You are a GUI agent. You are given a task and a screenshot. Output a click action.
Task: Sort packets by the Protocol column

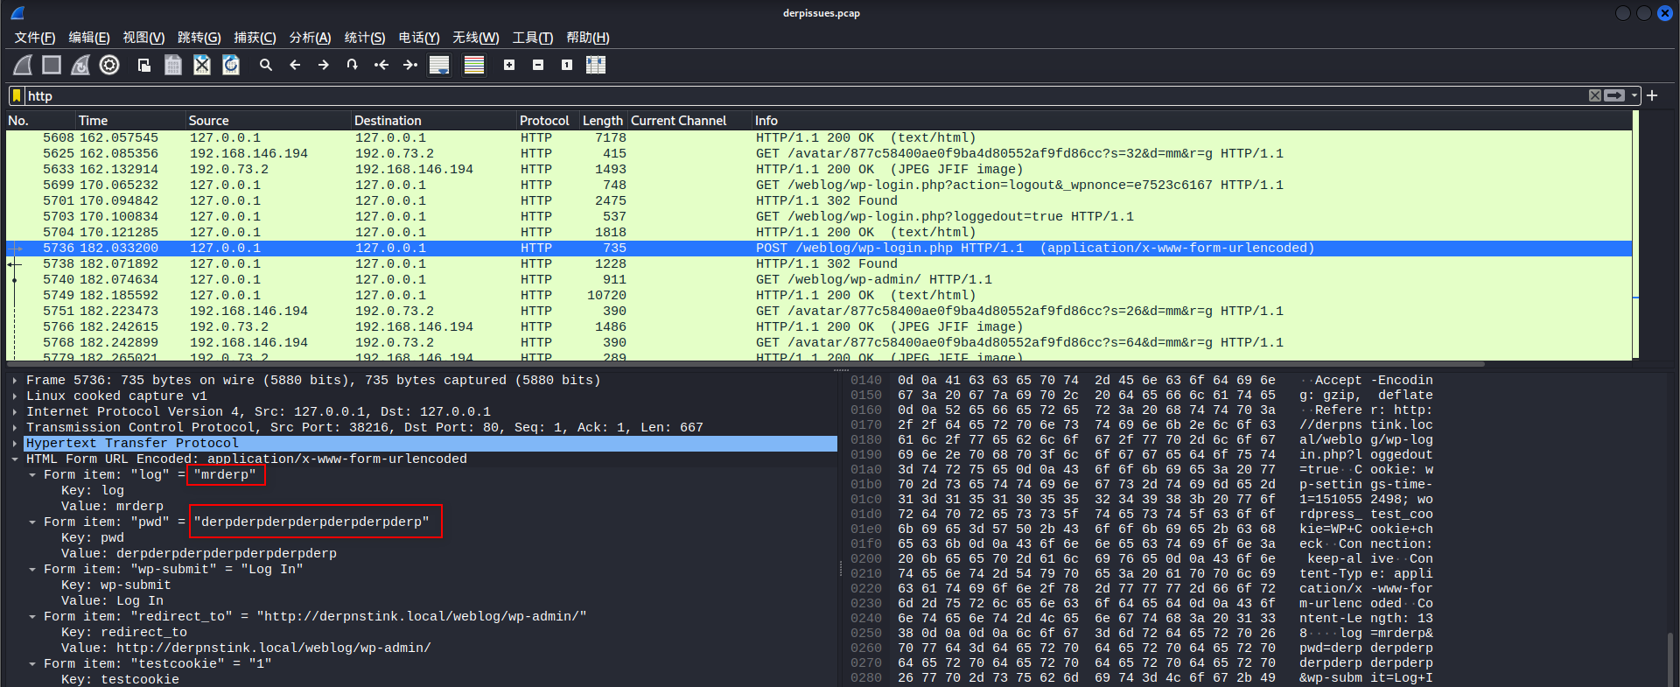(548, 121)
